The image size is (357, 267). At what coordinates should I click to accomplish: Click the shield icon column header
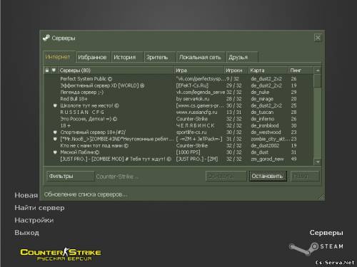point(54,70)
